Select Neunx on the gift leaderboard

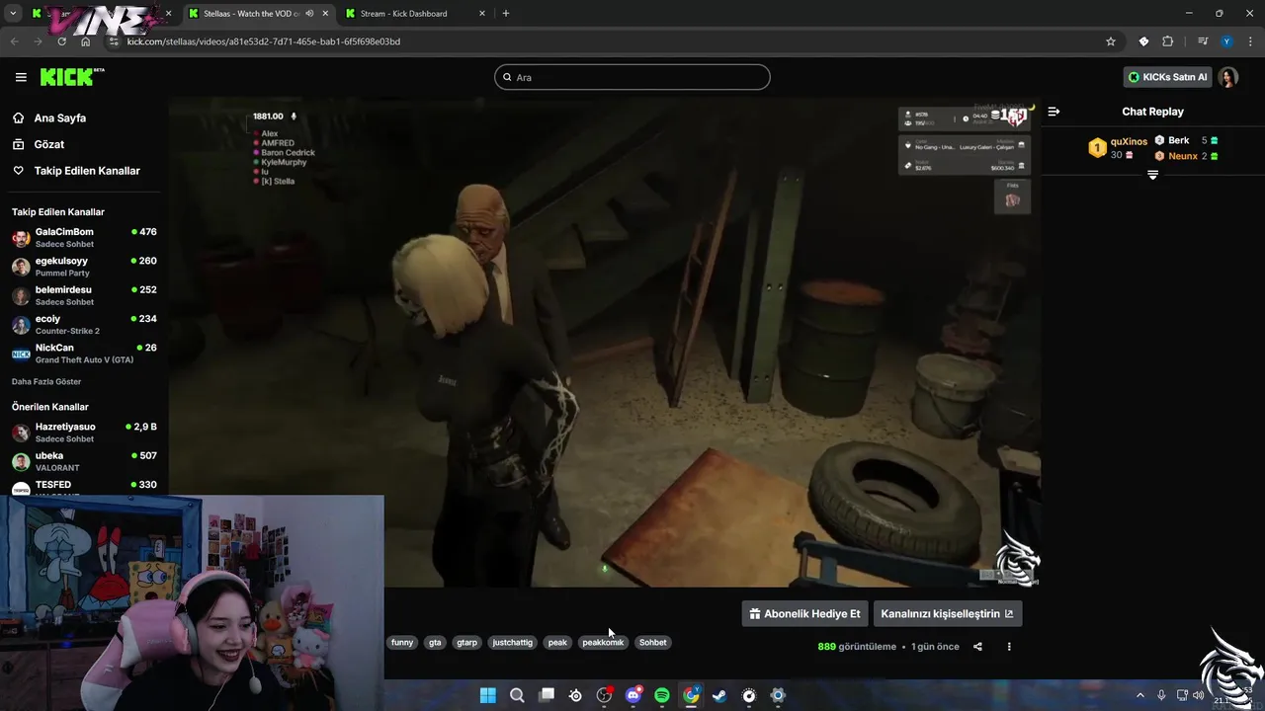tap(1186, 156)
